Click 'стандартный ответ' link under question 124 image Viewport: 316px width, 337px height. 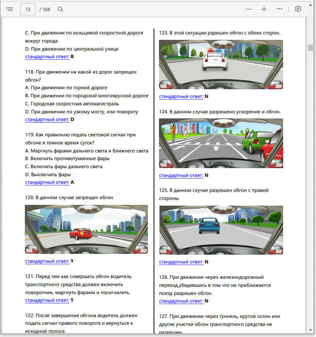pyautogui.click(x=181, y=175)
